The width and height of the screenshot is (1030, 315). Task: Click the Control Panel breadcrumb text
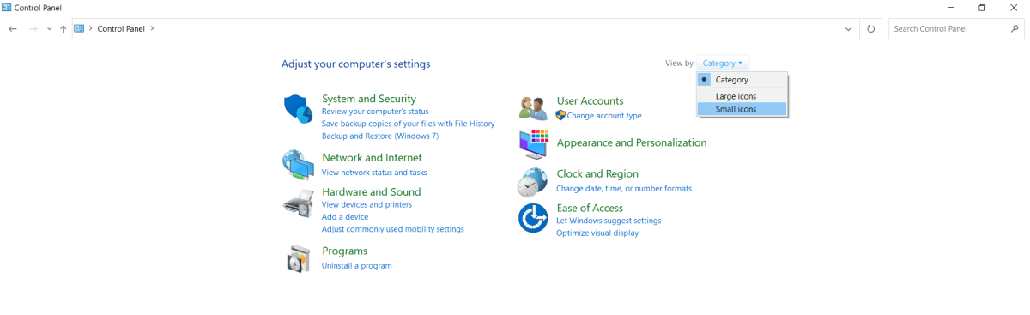[121, 28]
